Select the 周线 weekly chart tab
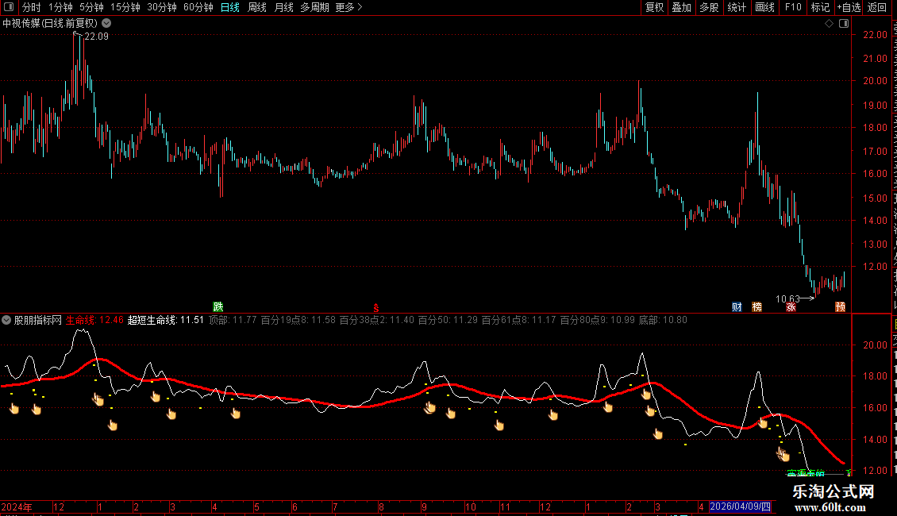 click(257, 7)
